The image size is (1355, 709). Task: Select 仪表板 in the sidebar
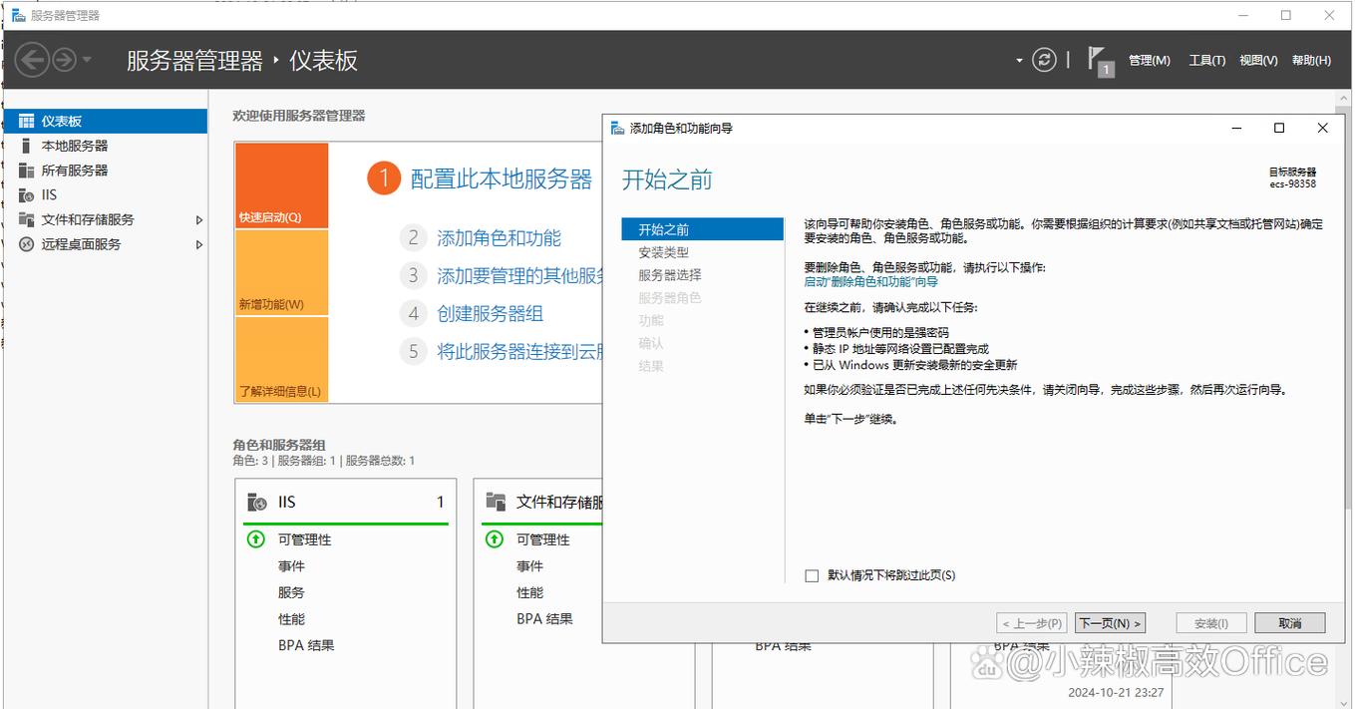(x=60, y=120)
